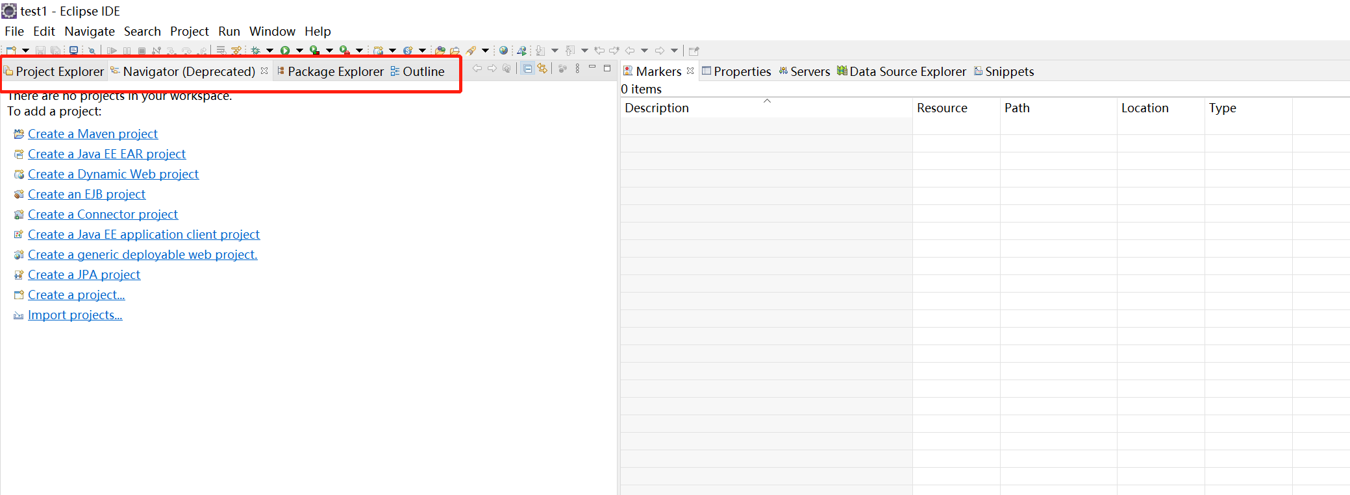The image size is (1350, 495).
Task: Close the Navigator (Deprecated) tab
Action: (x=264, y=71)
